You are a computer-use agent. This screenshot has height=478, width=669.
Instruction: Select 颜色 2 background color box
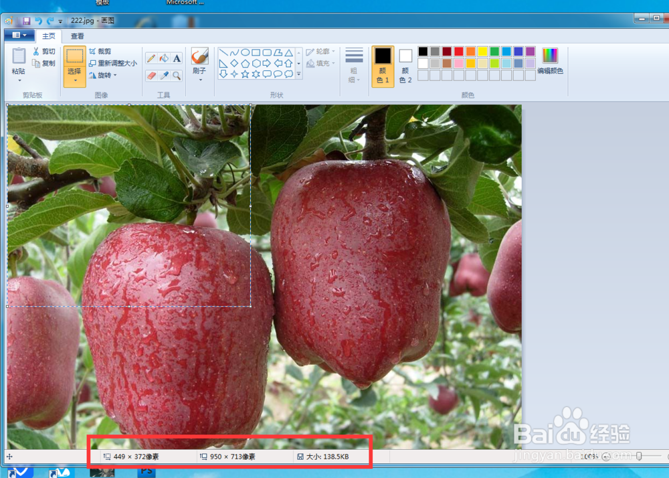point(405,66)
